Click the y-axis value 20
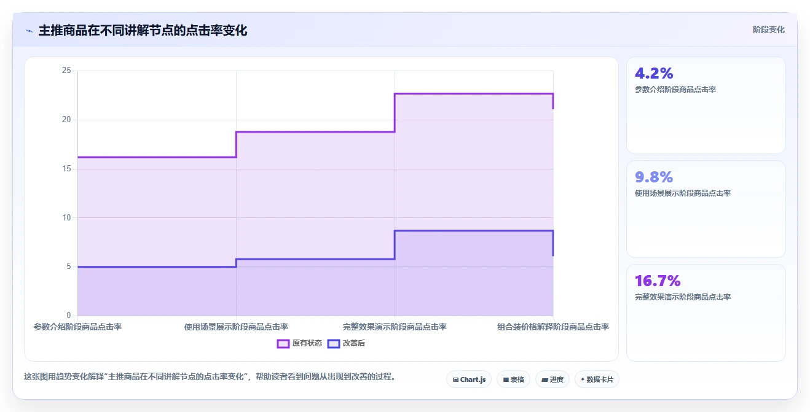This screenshot has width=810, height=412. click(66, 120)
